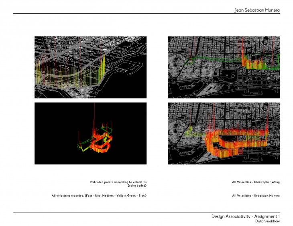Select the bottom-left black background velocity image
293x226 pixels.
90,133
